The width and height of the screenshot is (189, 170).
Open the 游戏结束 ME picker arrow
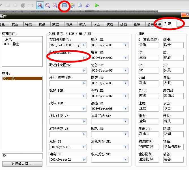point(84,134)
